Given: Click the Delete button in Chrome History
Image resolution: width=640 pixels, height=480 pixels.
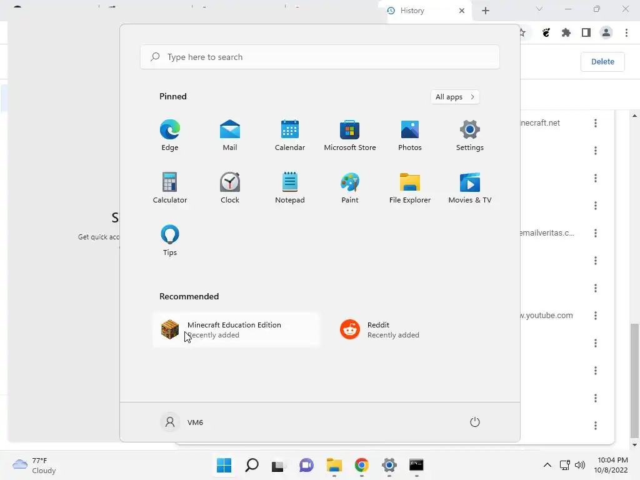Looking at the screenshot, I should coord(602,62).
